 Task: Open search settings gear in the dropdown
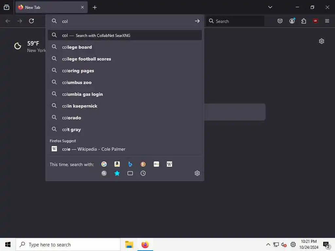[x=197, y=173]
